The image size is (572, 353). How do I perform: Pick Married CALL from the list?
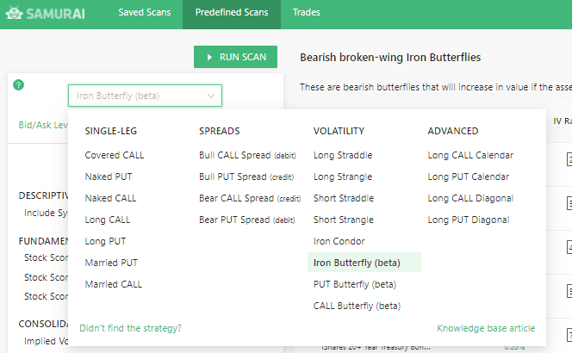tap(114, 284)
